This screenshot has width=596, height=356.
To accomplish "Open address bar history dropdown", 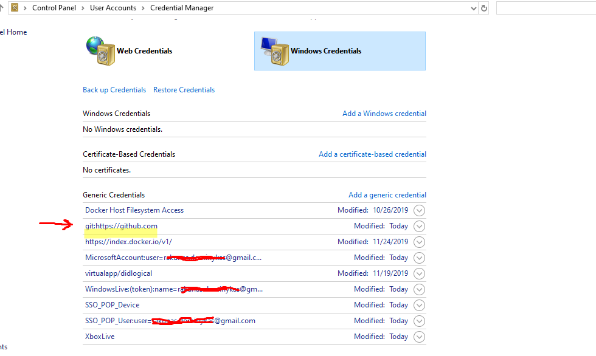I will [x=473, y=8].
